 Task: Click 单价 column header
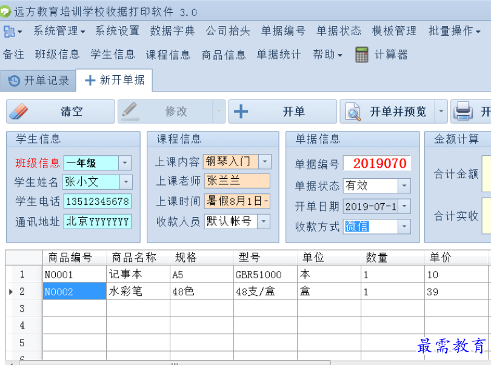coord(456,258)
